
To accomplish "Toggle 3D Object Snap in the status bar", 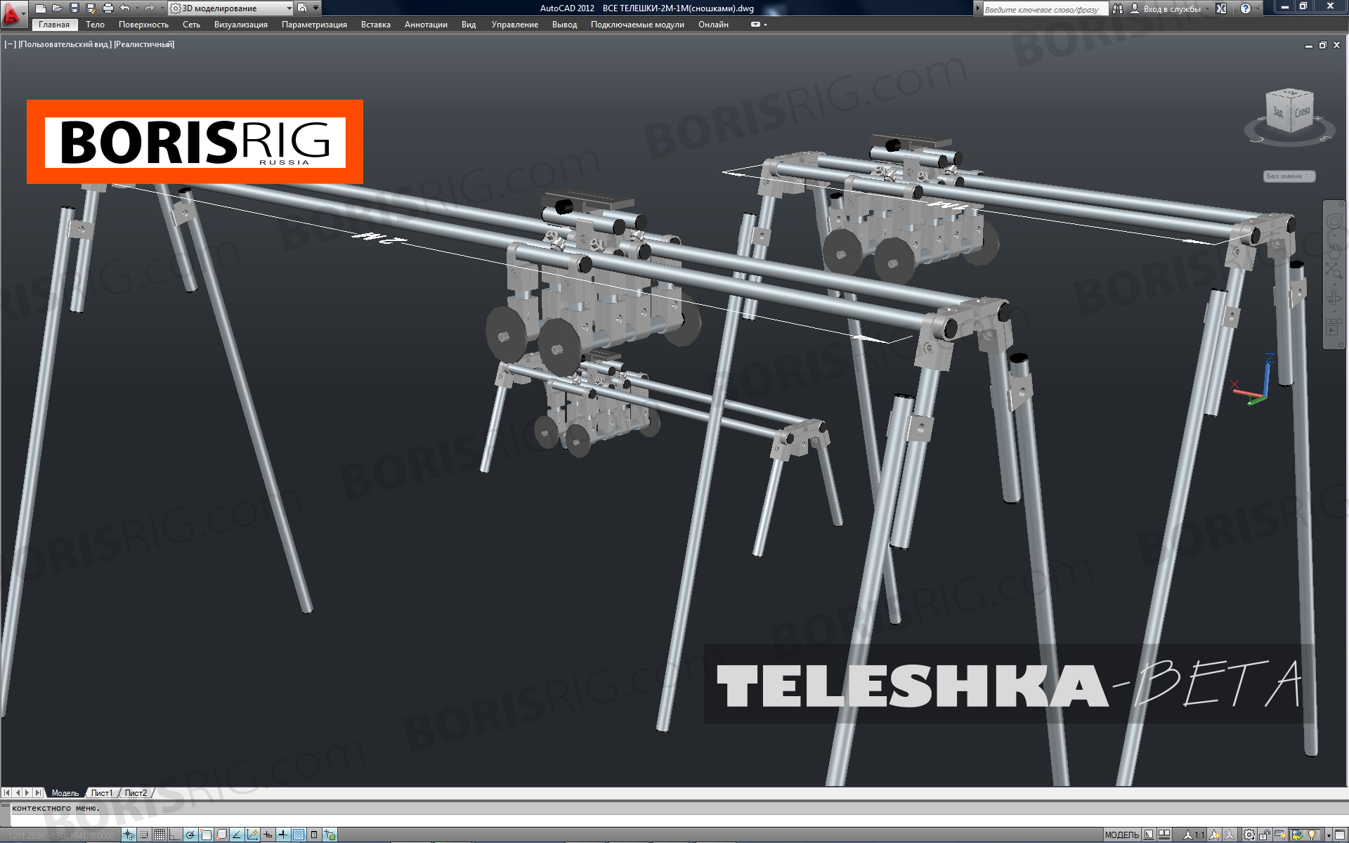I will (x=221, y=835).
